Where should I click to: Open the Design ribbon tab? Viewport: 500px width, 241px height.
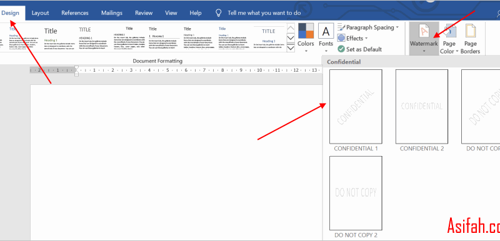pos(11,13)
